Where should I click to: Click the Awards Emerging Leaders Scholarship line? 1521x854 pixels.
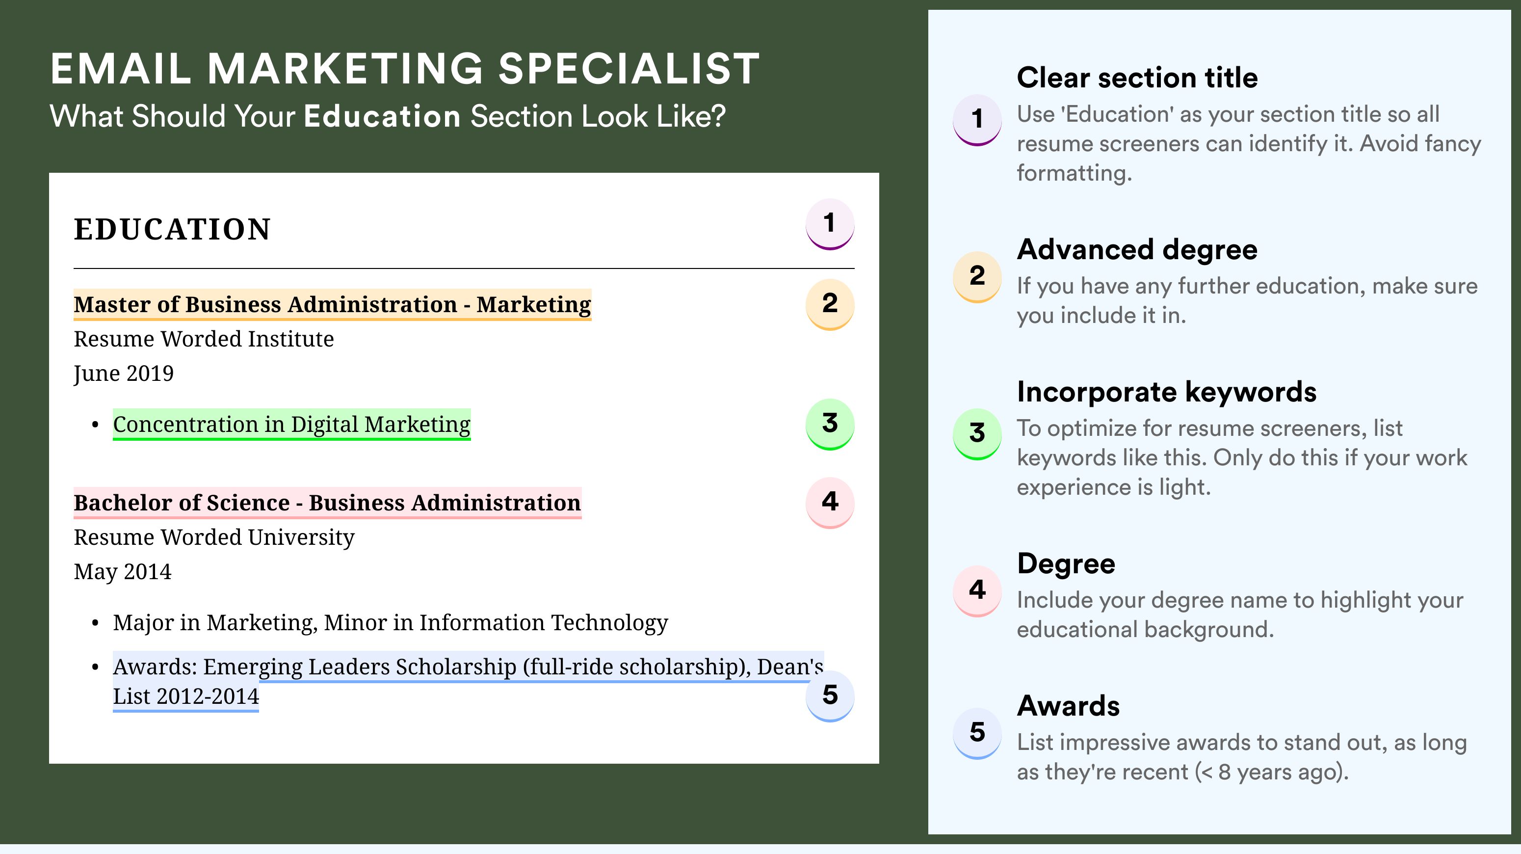point(468,682)
